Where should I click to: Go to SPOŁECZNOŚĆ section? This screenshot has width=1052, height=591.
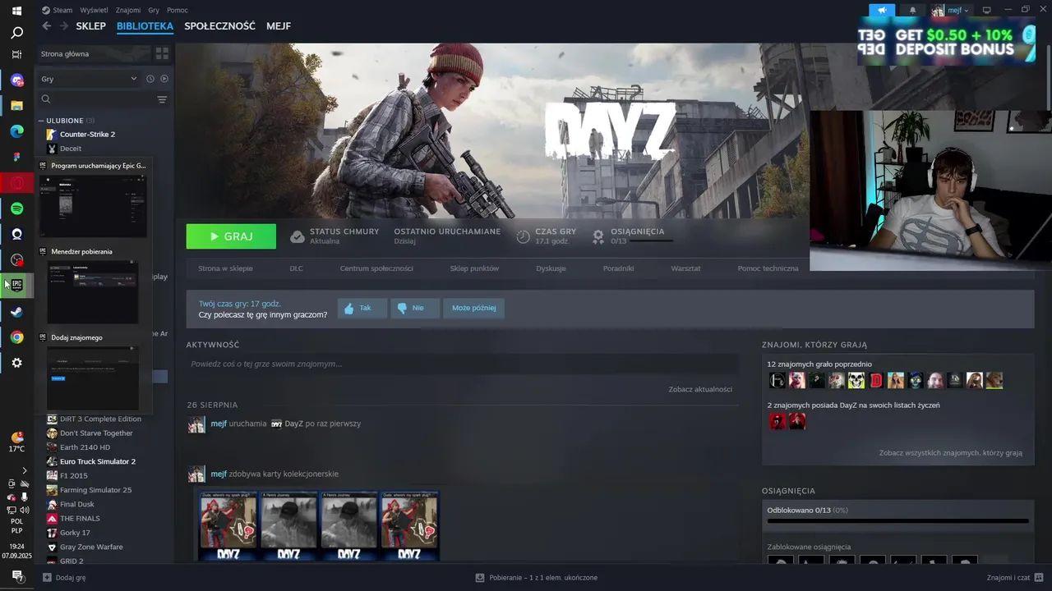[219, 26]
